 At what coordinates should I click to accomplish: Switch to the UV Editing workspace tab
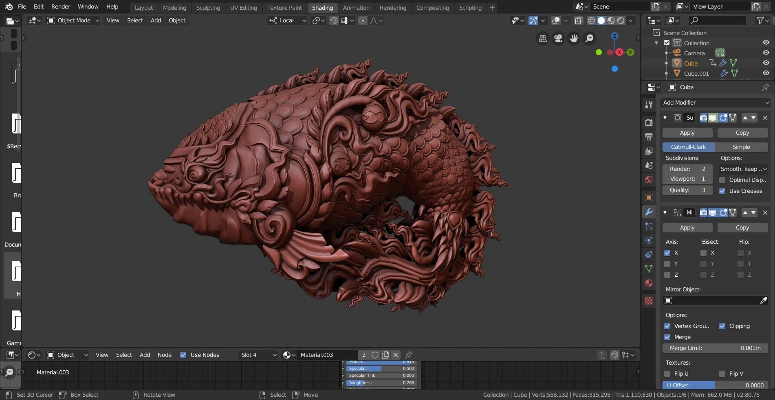pos(243,7)
